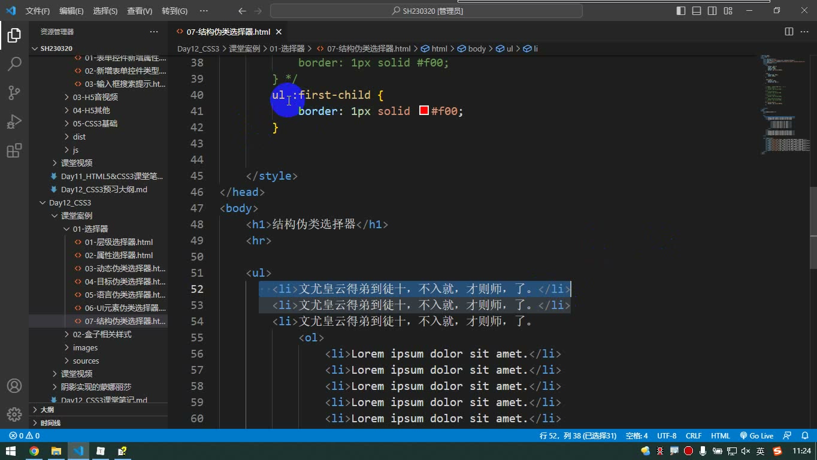Open editor More Actions ellipsis

pyautogui.click(x=804, y=32)
